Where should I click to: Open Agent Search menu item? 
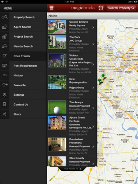coord(23,27)
